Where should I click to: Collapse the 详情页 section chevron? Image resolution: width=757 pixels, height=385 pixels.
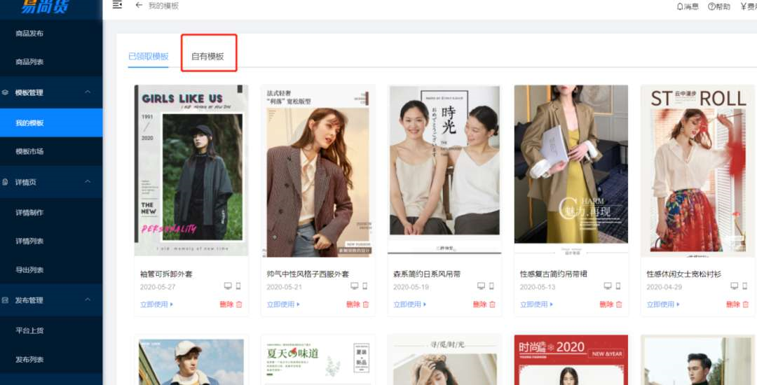click(x=88, y=181)
